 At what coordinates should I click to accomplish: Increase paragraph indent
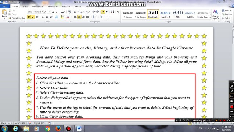[x=98, y=12]
